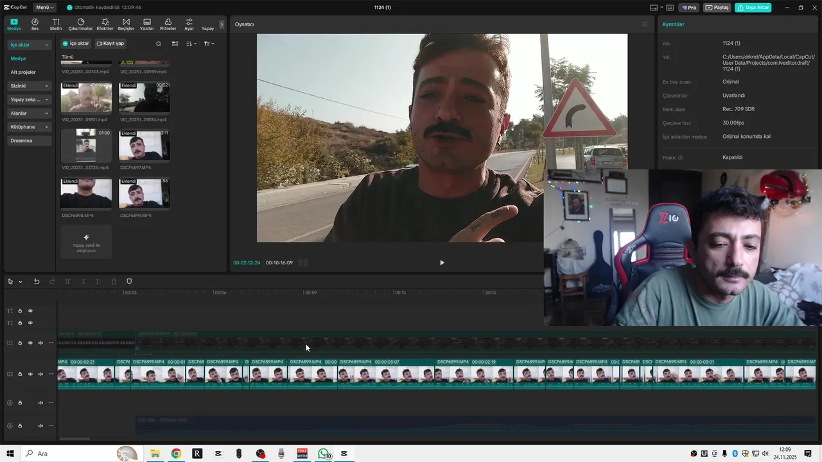The width and height of the screenshot is (822, 462).
Task: Click the Pro upgrade button
Action: (689, 8)
